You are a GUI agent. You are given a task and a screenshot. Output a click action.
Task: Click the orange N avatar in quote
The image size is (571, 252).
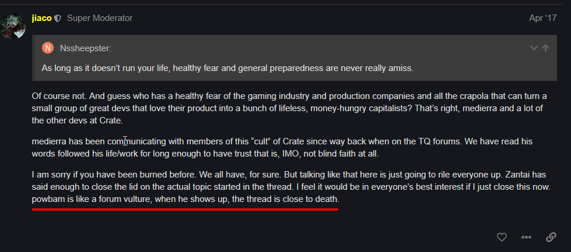(x=48, y=48)
